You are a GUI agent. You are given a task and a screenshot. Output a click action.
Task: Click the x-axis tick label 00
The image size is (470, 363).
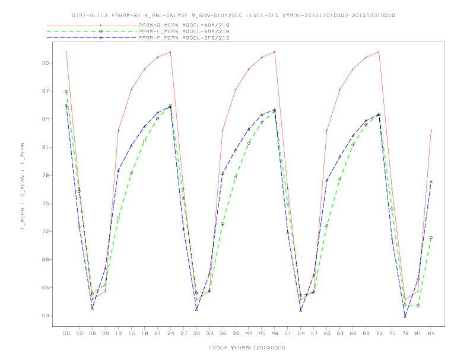tap(66, 333)
